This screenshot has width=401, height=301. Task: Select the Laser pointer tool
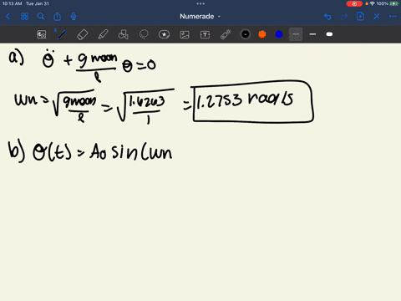pos(226,34)
